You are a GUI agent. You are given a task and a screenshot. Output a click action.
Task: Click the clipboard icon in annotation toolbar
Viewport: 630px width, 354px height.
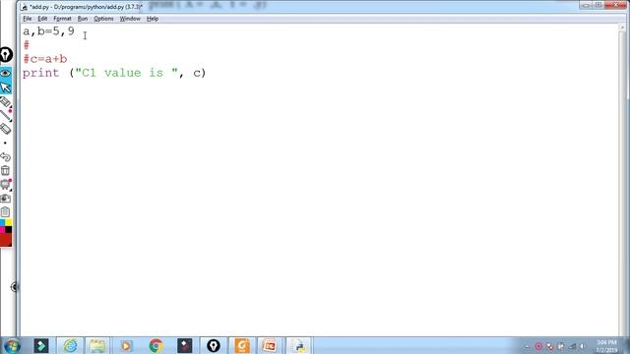point(6,212)
